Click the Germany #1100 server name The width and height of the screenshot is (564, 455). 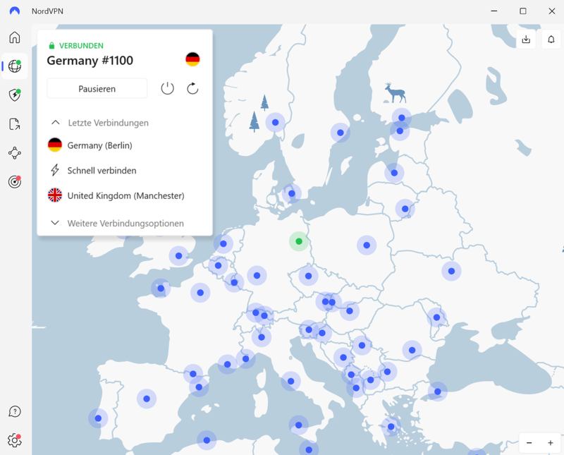[90, 61]
